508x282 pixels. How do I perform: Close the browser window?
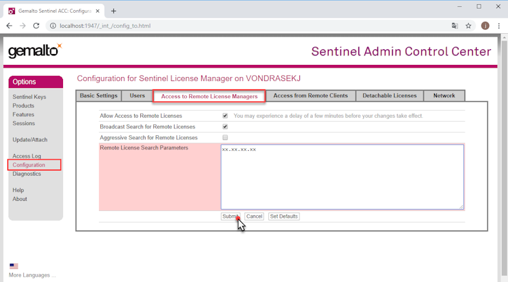499,7
